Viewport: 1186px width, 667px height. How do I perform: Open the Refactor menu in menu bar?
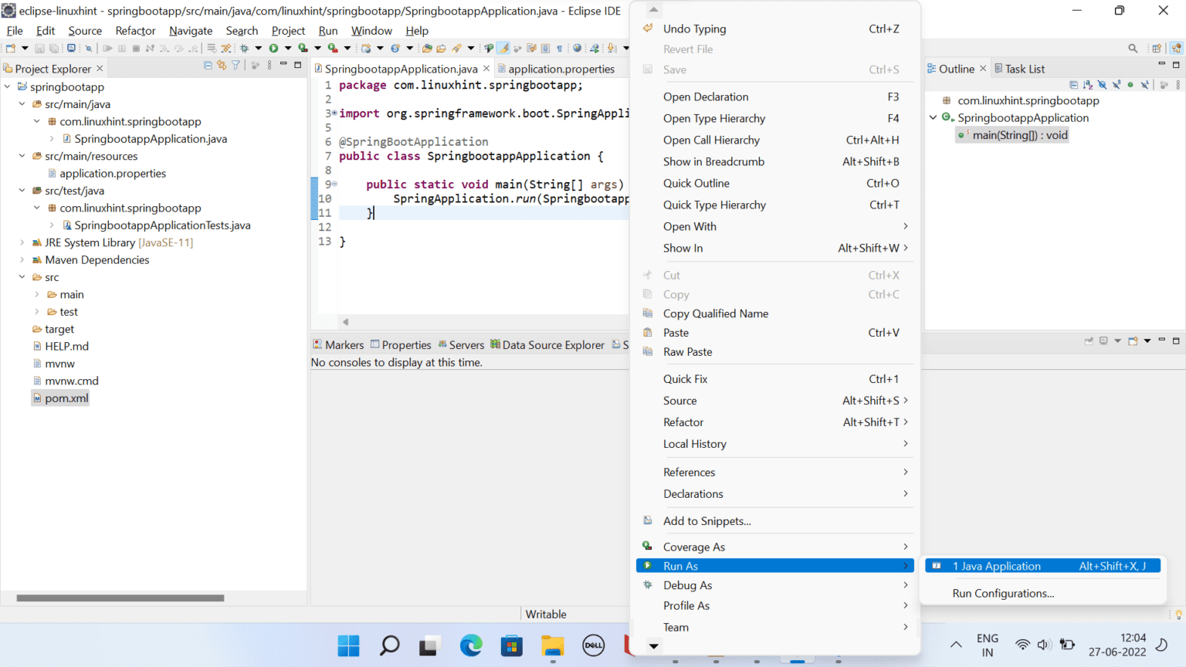point(135,31)
